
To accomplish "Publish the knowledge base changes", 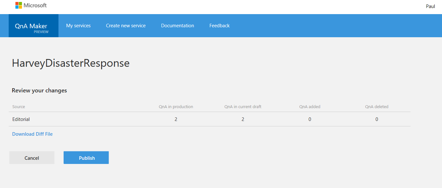I will 86,158.
